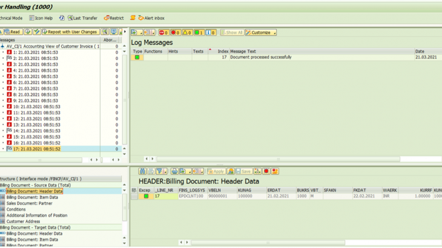This screenshot has width=442, height=248.
Task: Click the green status icon in log row
Action: [x=137, y=57]
